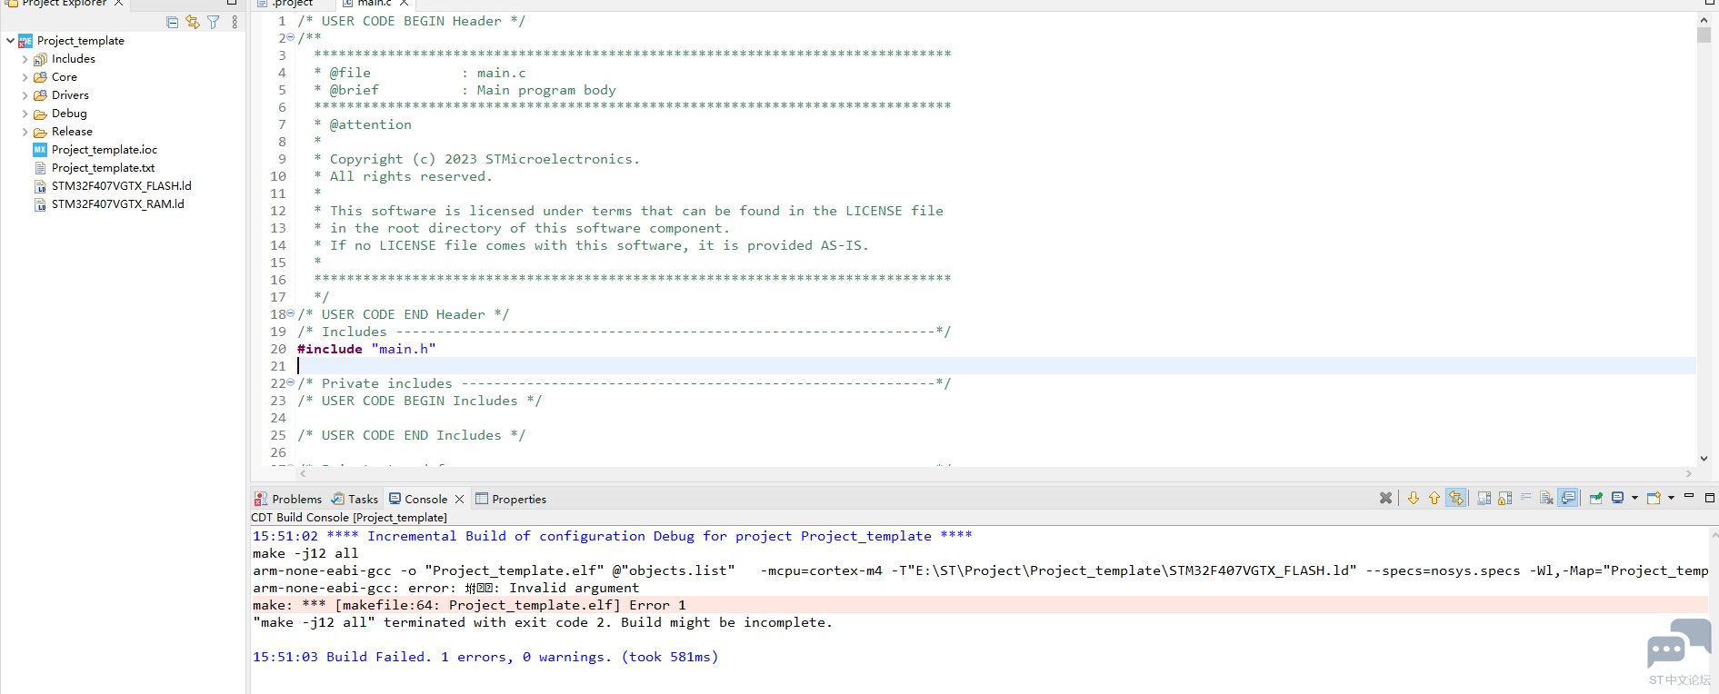The height and width of the screenshot is (694, 1719).
Task: Jump to next error in console
Action: (x=1413, y=498)
